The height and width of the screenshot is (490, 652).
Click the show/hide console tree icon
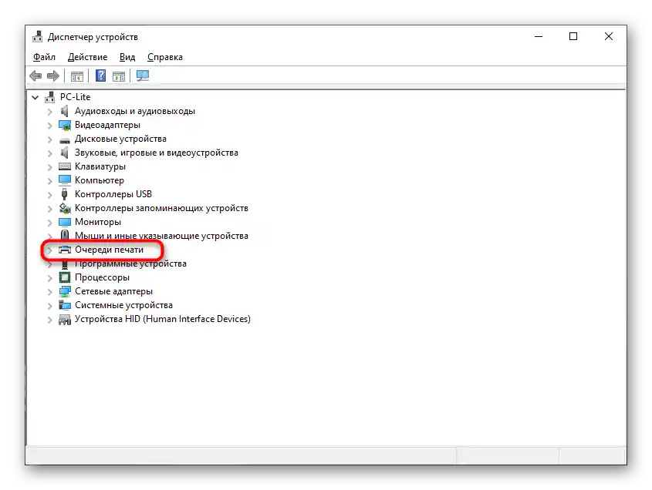click(77, 76)
